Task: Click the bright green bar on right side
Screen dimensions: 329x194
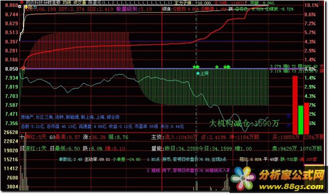Action: click(300, 120)
